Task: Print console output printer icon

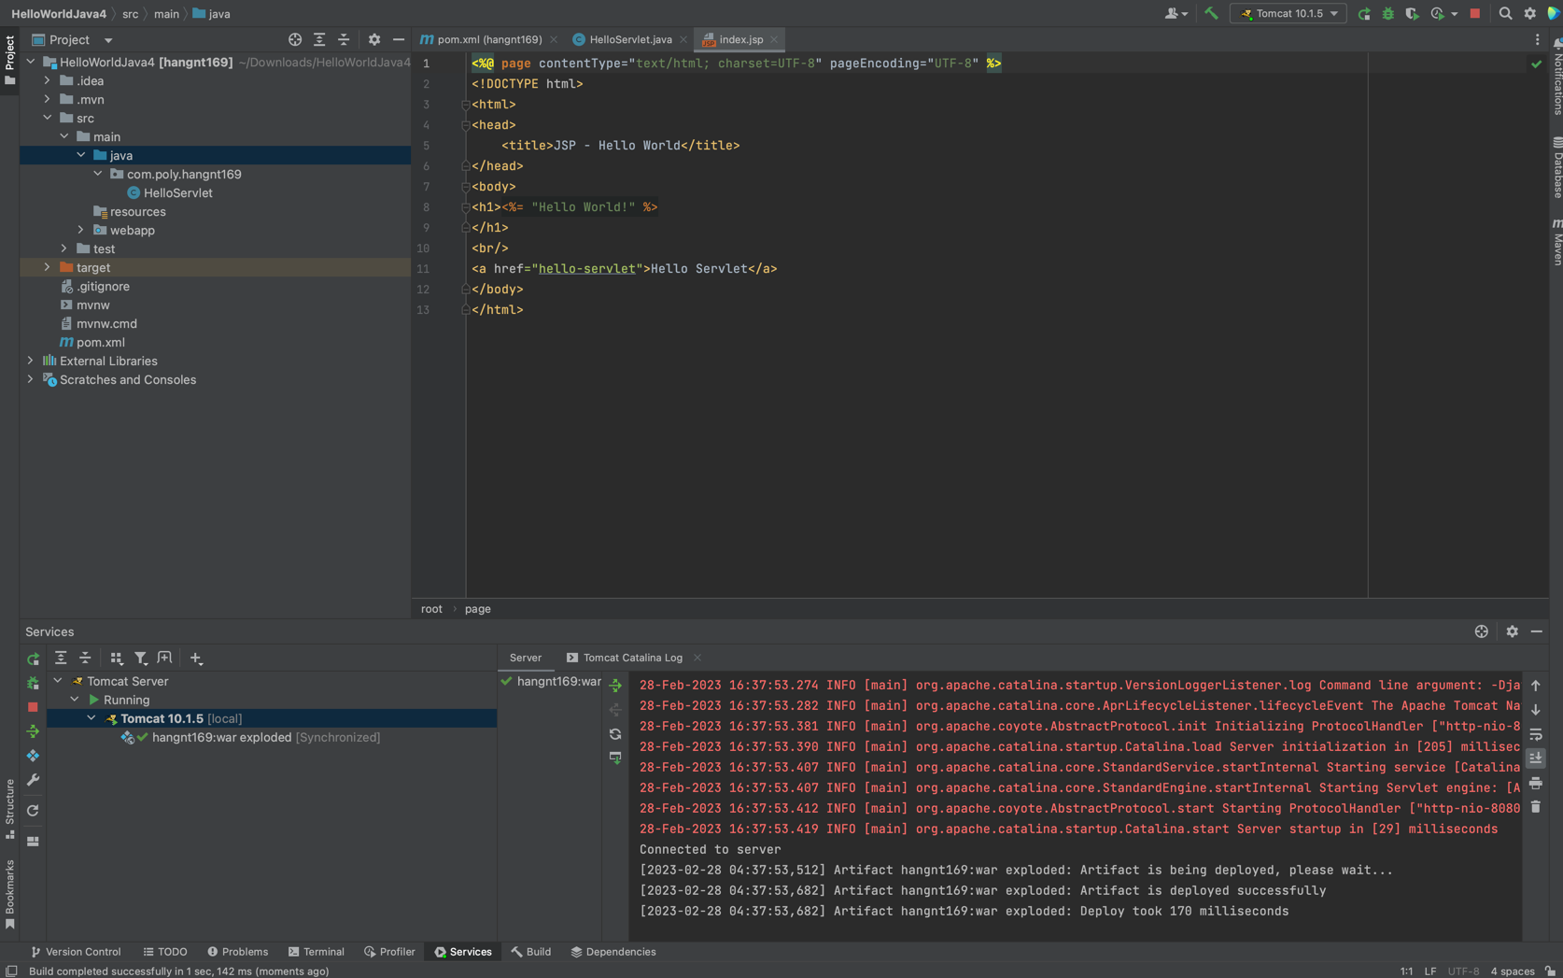Action: pyautogui.click(x=1536, y=783)
